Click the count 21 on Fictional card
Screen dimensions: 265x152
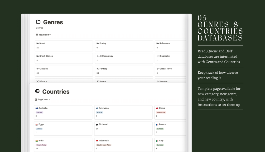[97, 129]
